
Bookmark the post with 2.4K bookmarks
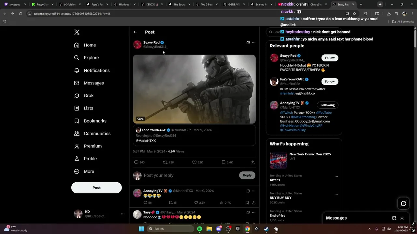pyautogui.click(x=223, y=162)
